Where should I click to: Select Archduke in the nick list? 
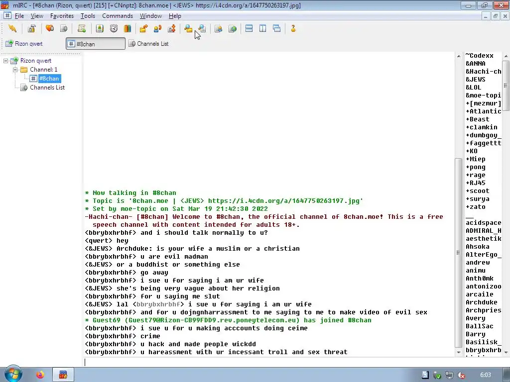click(x=482, y=302)
